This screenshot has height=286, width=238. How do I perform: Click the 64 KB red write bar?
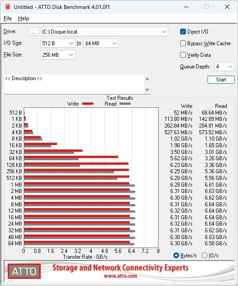(x=71, y=157)
